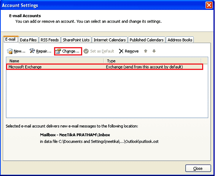Image resolution: width=215 pixels, height=176 pixels.
Task: Click the Change... label text
Action: pos(71,51)
